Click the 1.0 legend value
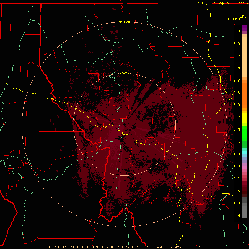 coord(237,166)
